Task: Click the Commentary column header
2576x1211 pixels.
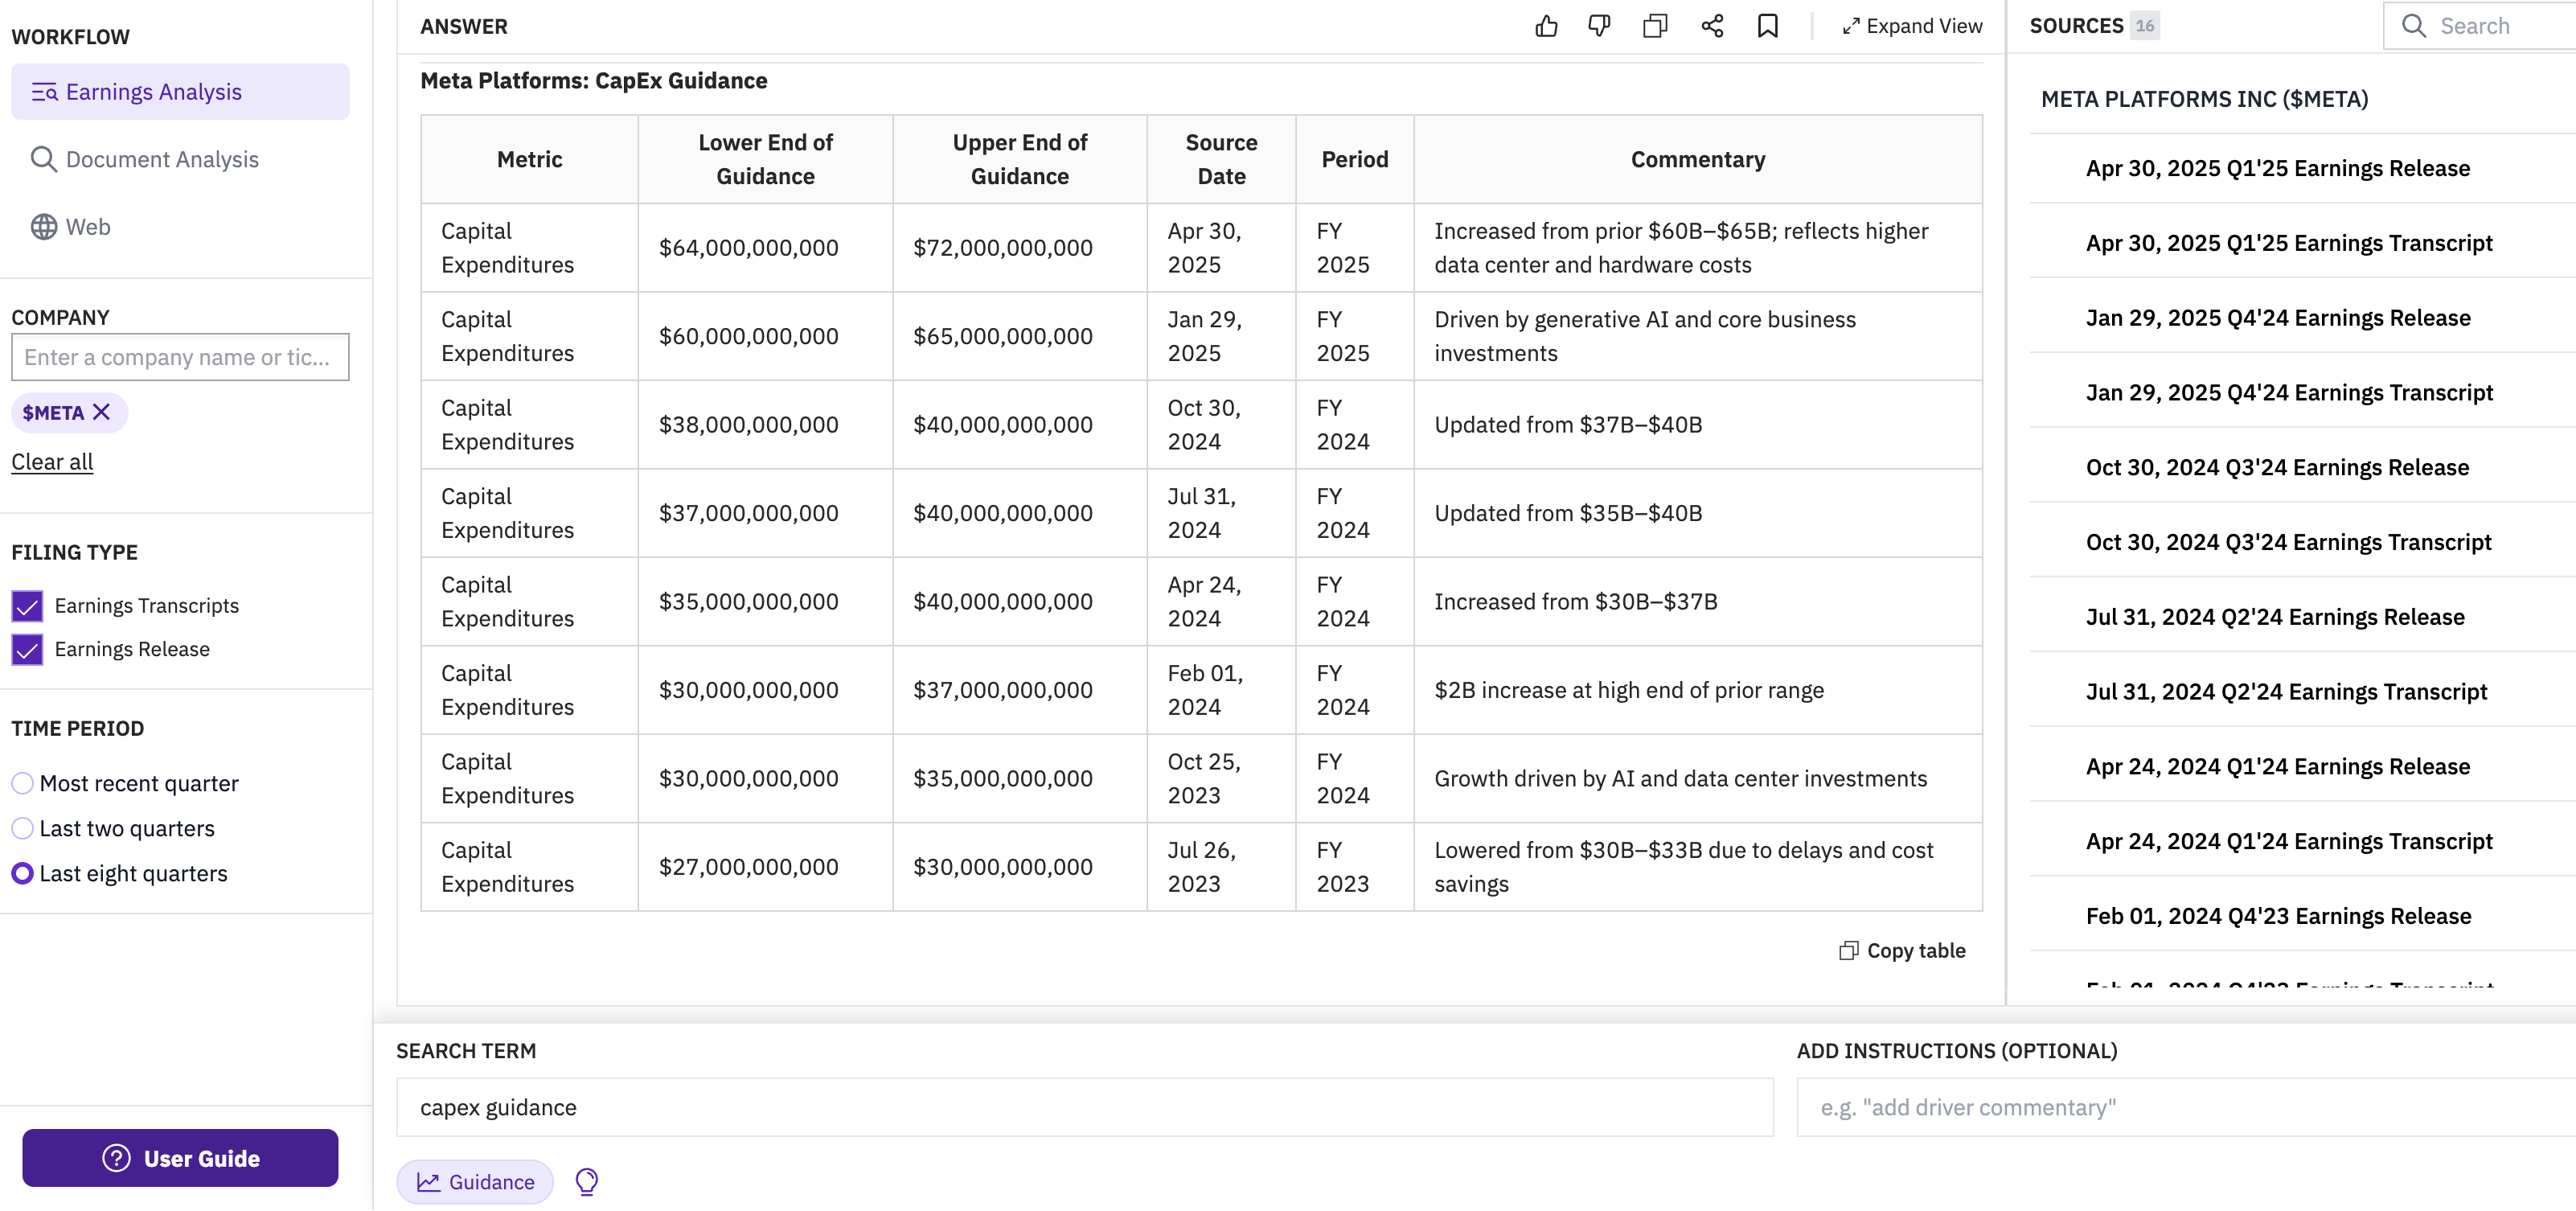Action: pyautogui.click(x=1697, y=159)
